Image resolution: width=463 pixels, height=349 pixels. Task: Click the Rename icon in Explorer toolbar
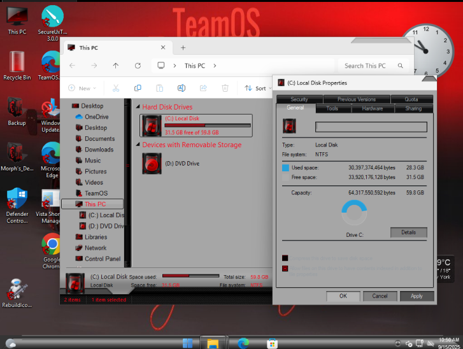182,88
